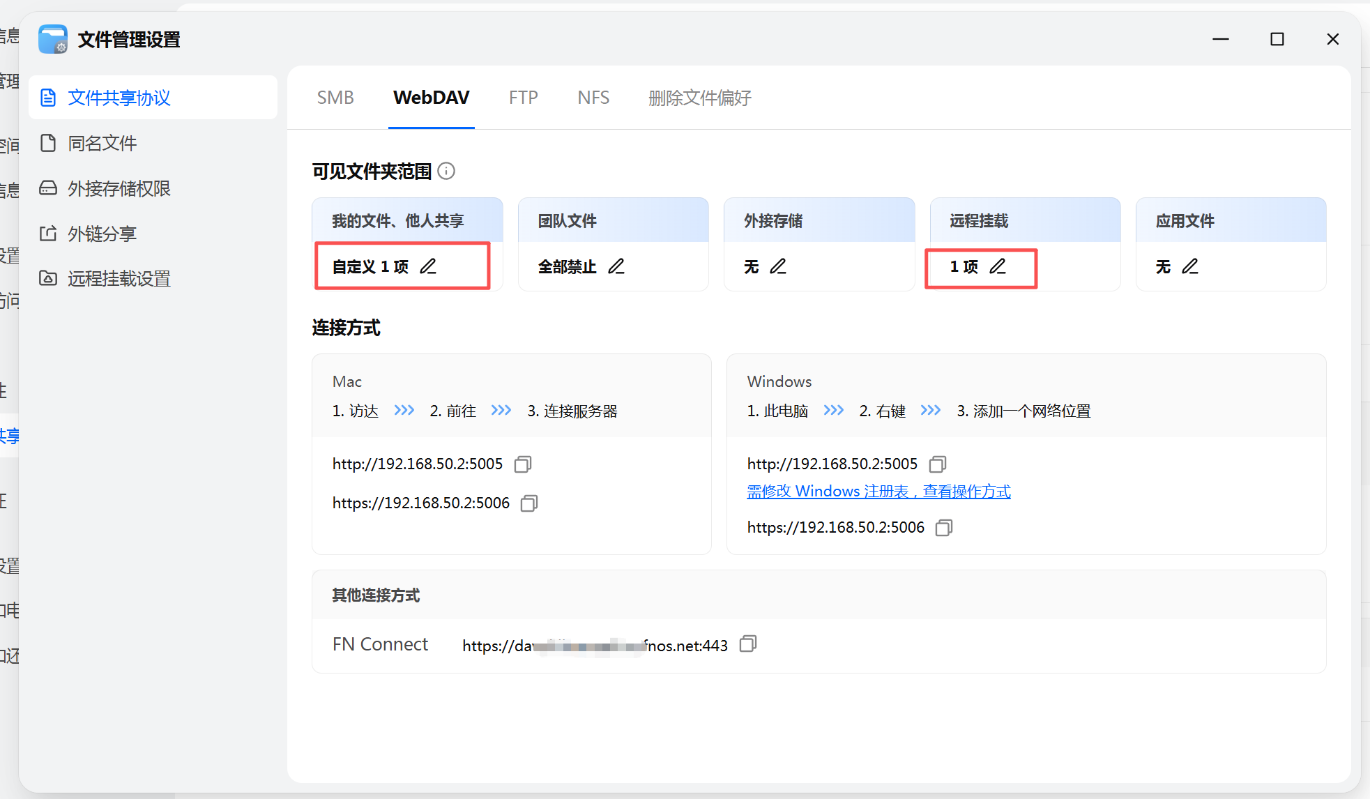This screenshot has width=1370, height=799.
Task: Navigate to 远程挂载设置 in sidebar
Action: point(119,279)
